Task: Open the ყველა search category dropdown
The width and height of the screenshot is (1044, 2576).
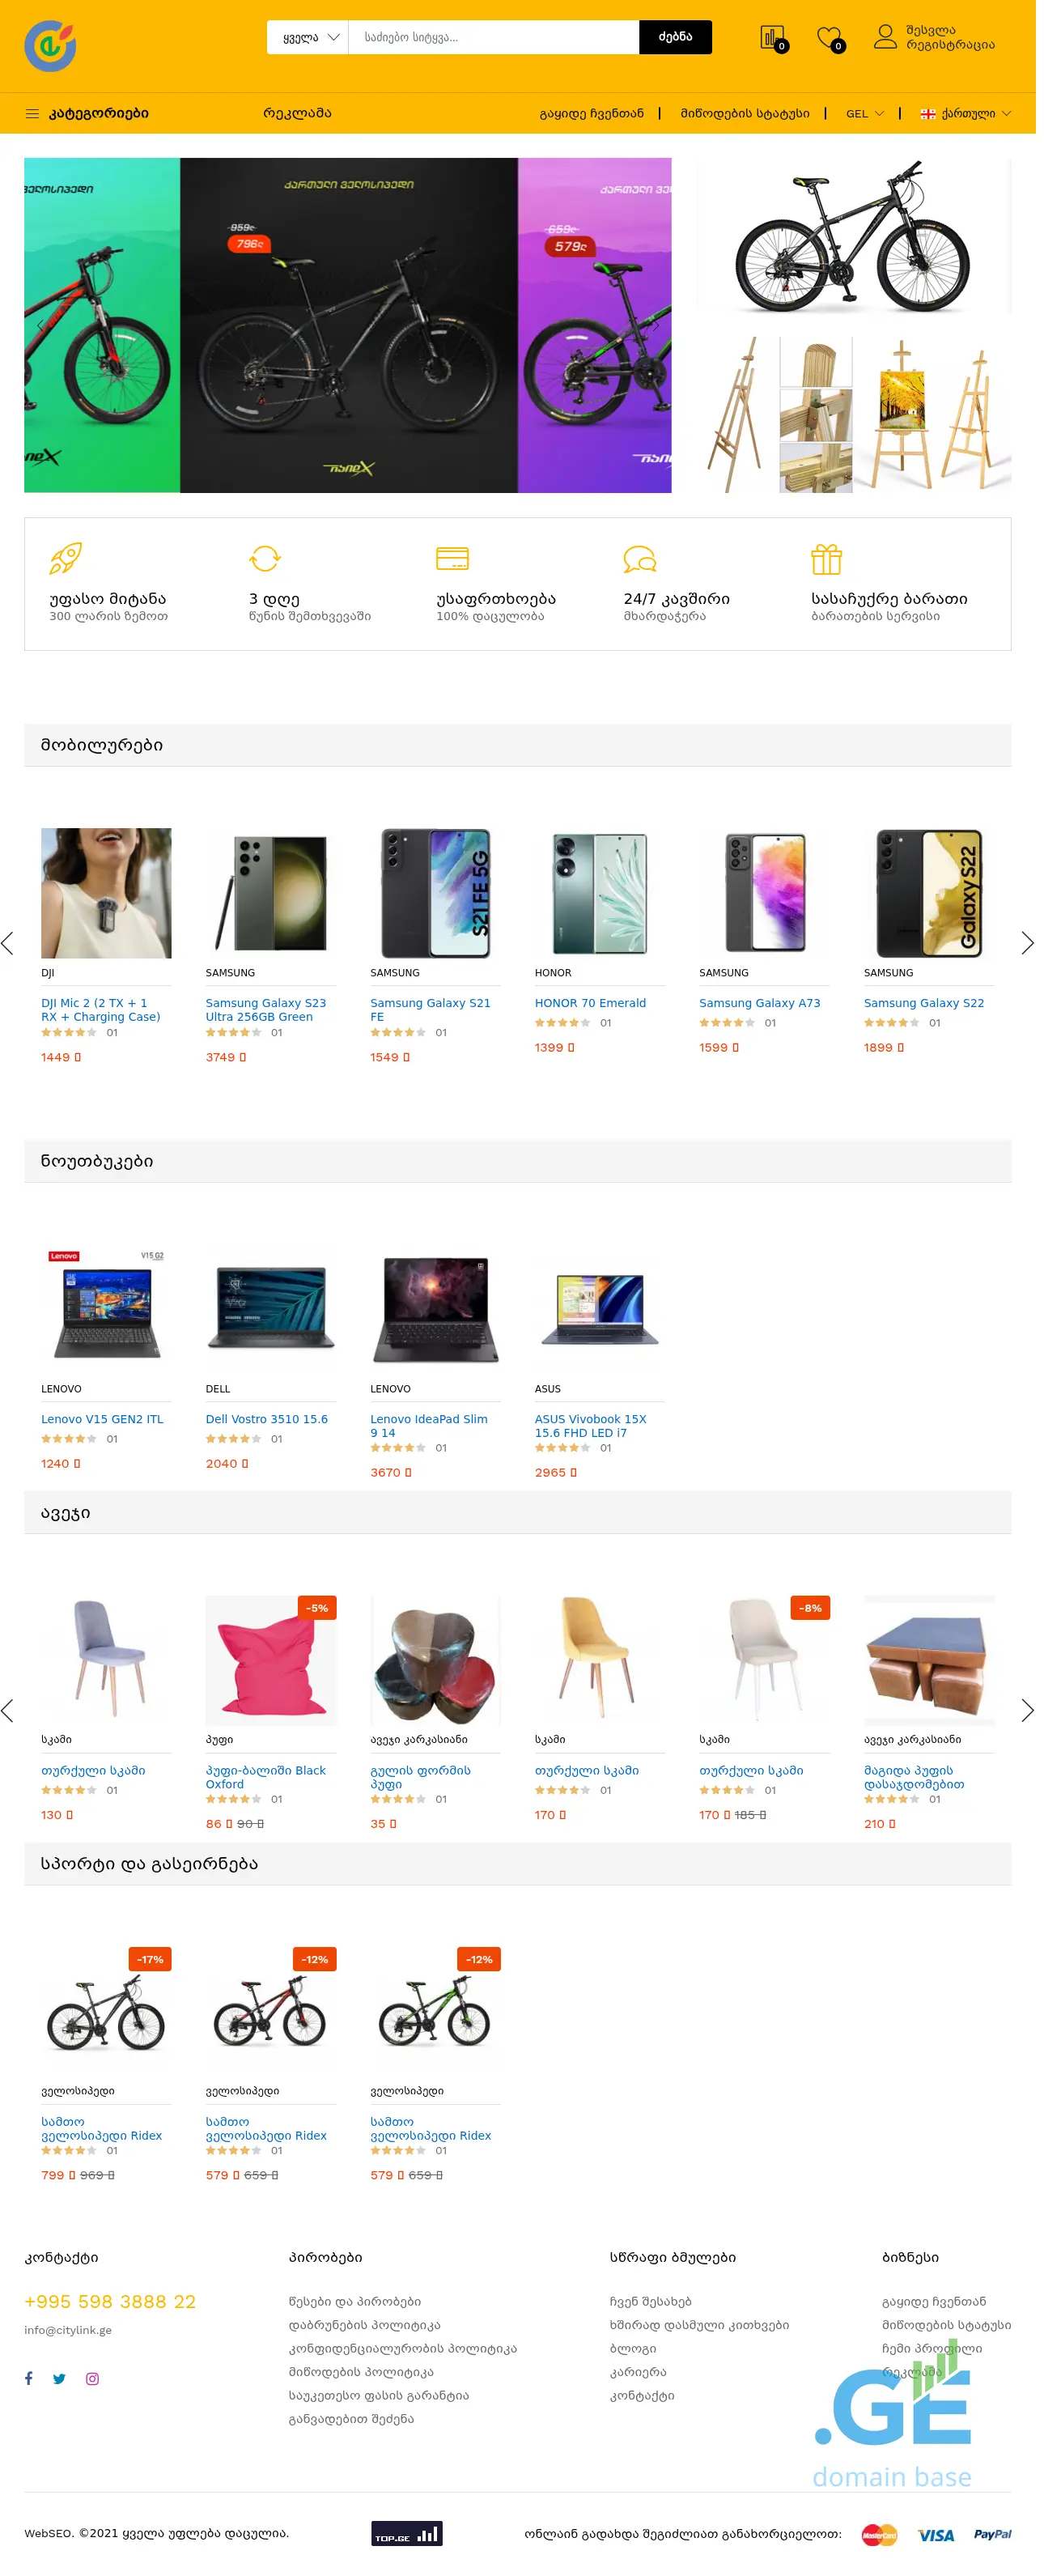Action: (x=308, y=37)
